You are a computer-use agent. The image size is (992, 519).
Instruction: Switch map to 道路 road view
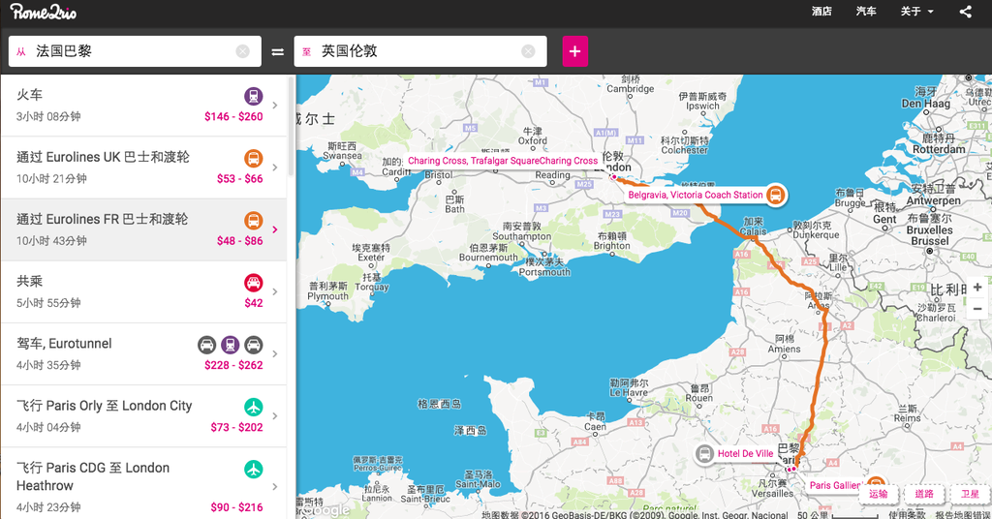pyautogui.click(x=924, y=494)
